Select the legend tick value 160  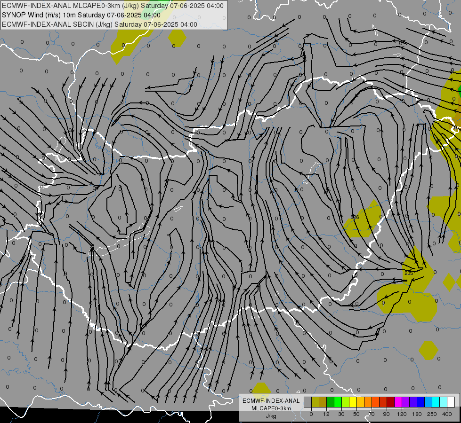(x=417, y=414)
